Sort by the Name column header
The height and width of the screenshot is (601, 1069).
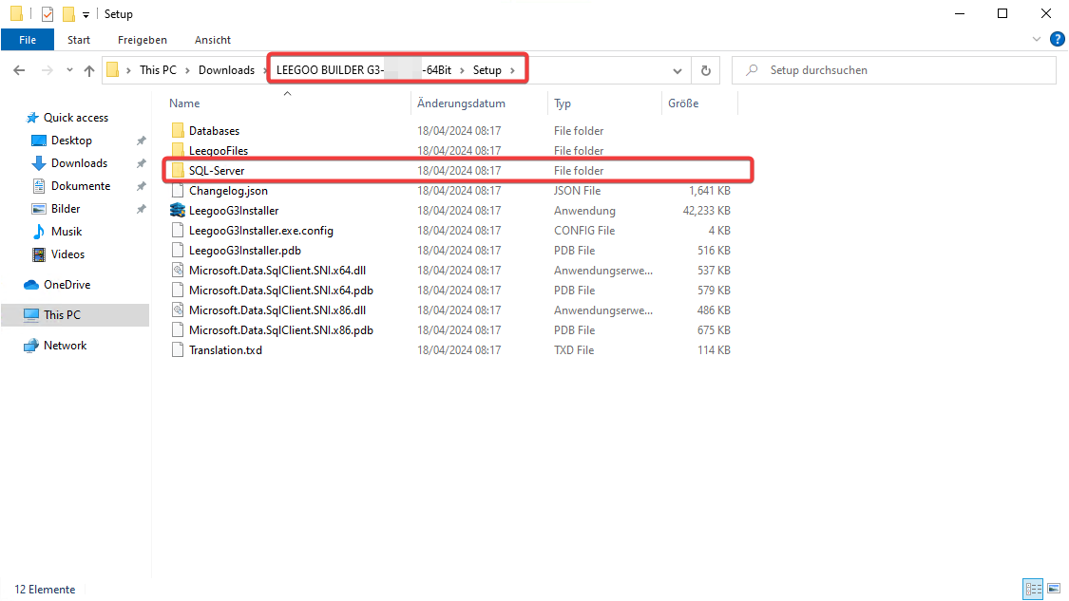point(184,103)
